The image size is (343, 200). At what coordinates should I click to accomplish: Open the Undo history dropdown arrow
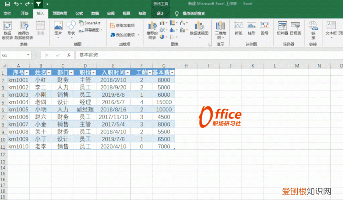click(x=21, y=4)
